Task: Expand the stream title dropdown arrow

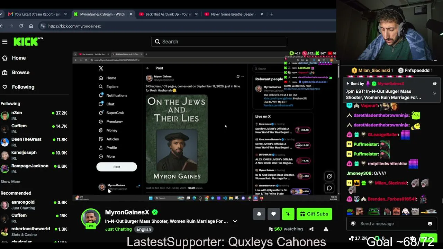Action: 235,221
